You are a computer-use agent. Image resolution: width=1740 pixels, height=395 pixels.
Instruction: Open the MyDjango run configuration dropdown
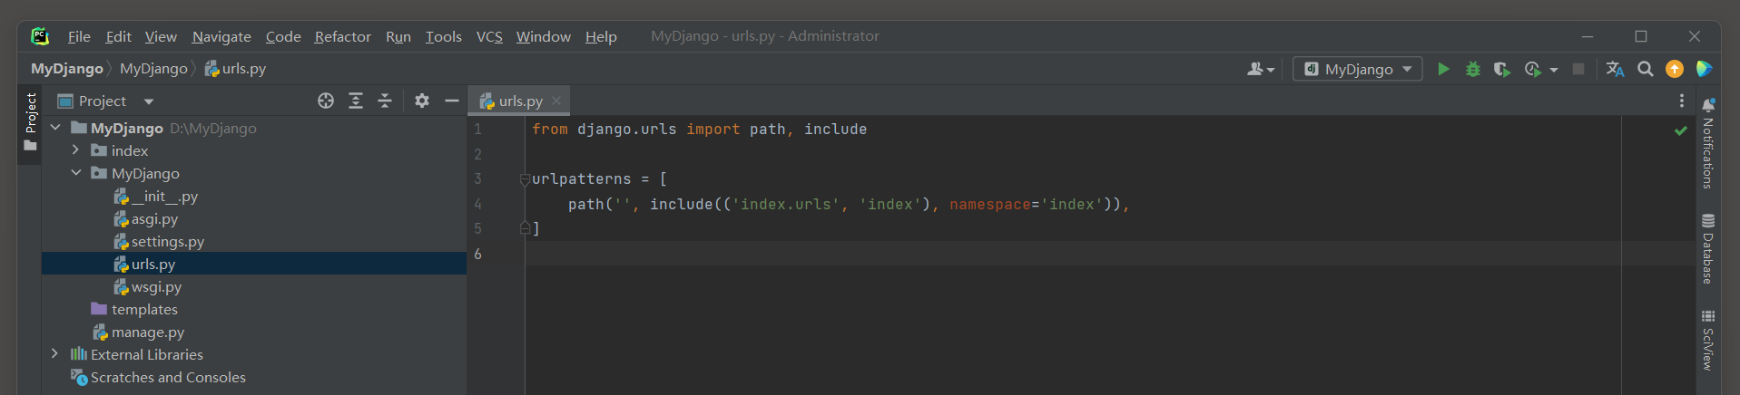1358,69
